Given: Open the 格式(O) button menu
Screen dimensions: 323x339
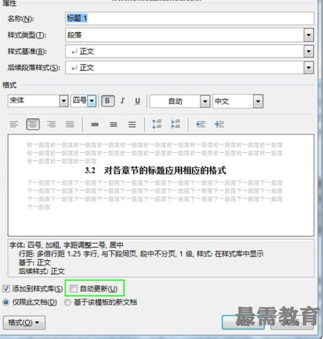Looking at the screenshot, I should pos(24,323).
